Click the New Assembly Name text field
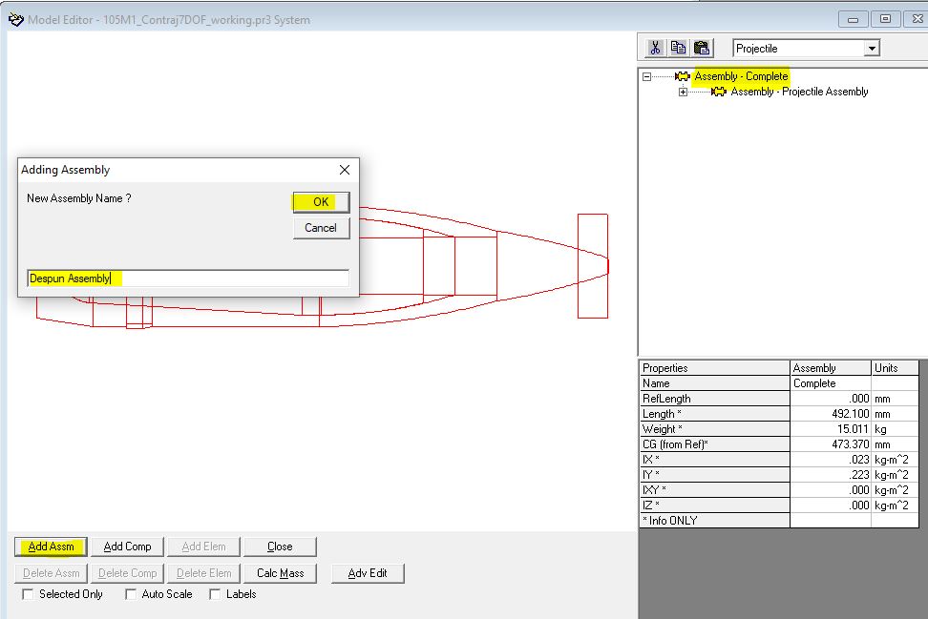The height and width of the screenshot is (619, 928). tap(188, 279)
